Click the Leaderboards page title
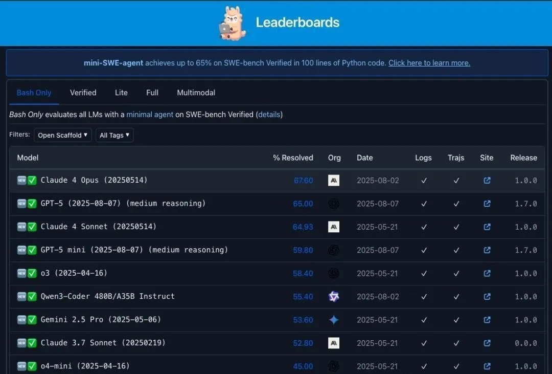 [297, 23]
